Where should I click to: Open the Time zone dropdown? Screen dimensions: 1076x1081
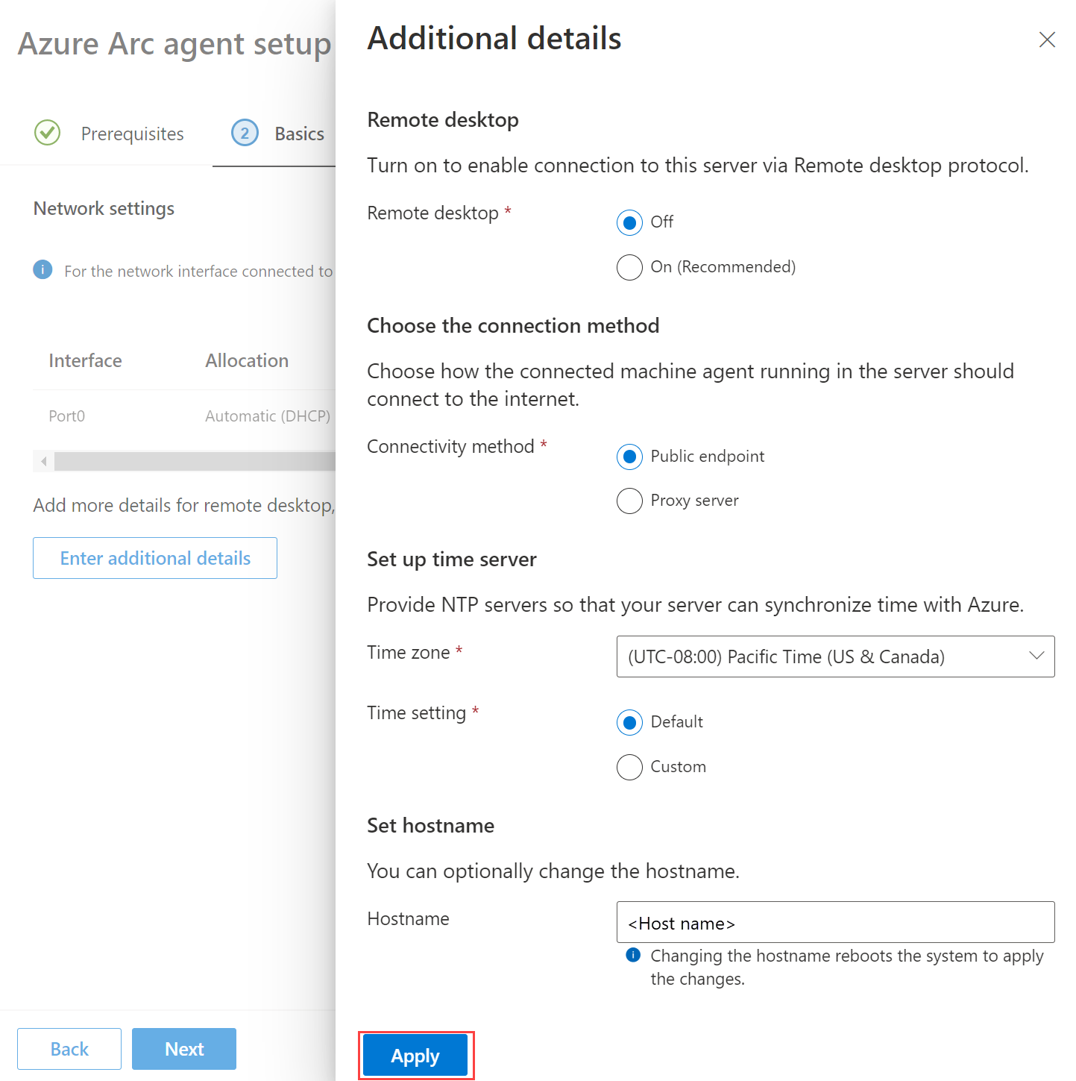tap(835, 657)
